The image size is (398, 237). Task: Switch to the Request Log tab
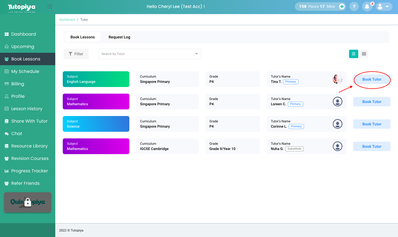point(119,37)
